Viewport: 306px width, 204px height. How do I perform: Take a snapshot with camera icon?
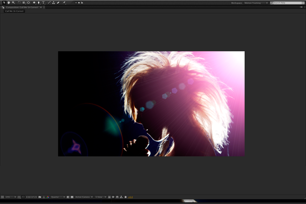tap(40, 197)
